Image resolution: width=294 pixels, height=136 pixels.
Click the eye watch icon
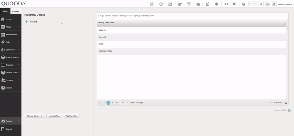point(226,4)
